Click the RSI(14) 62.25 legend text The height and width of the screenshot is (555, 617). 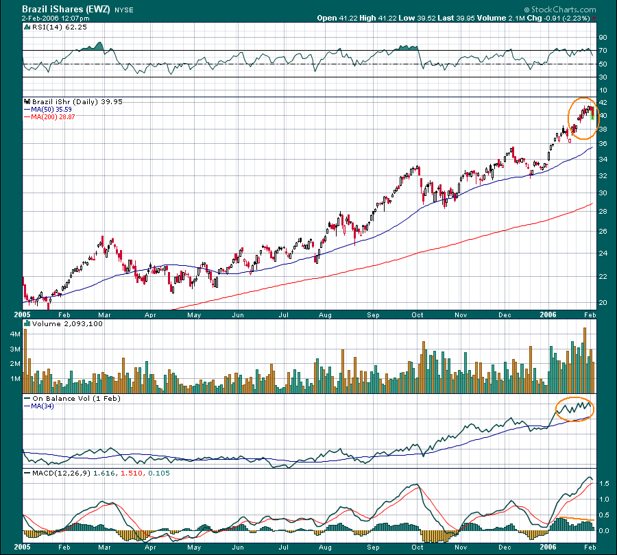(60, 27)
